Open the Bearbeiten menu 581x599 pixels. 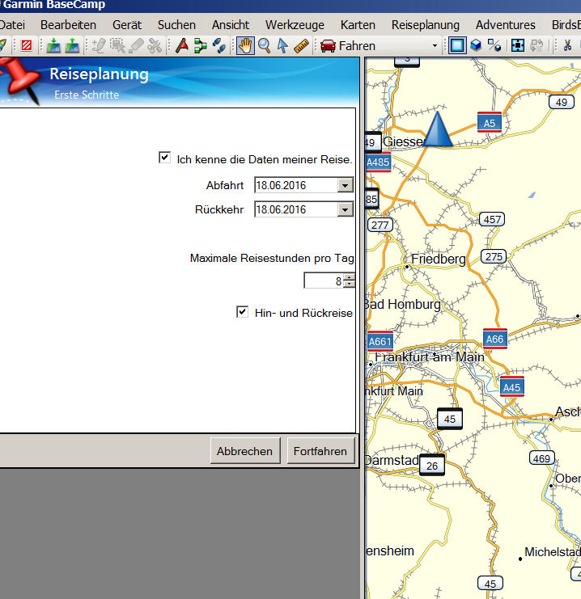click(68, 25)
